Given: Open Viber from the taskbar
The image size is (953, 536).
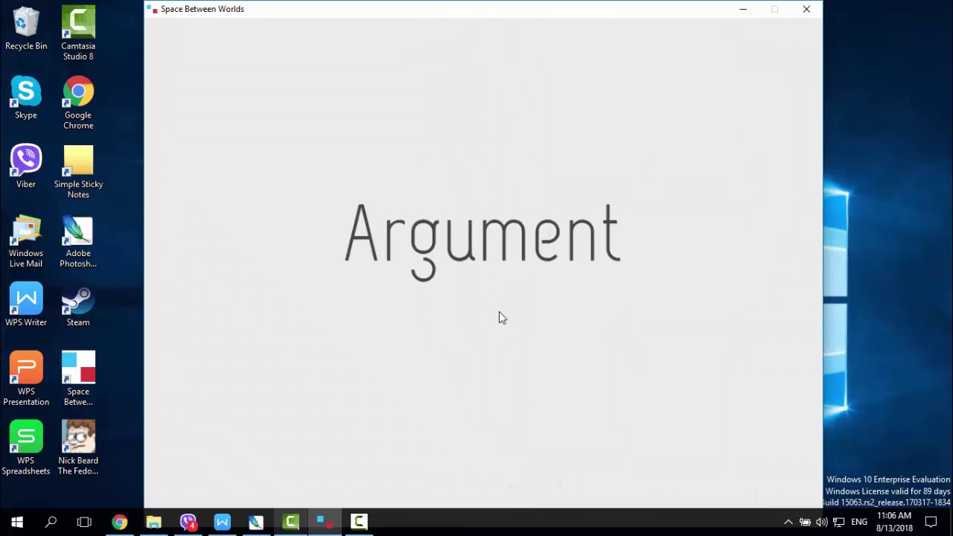Looking at the screenshot, I should point(188,522).
